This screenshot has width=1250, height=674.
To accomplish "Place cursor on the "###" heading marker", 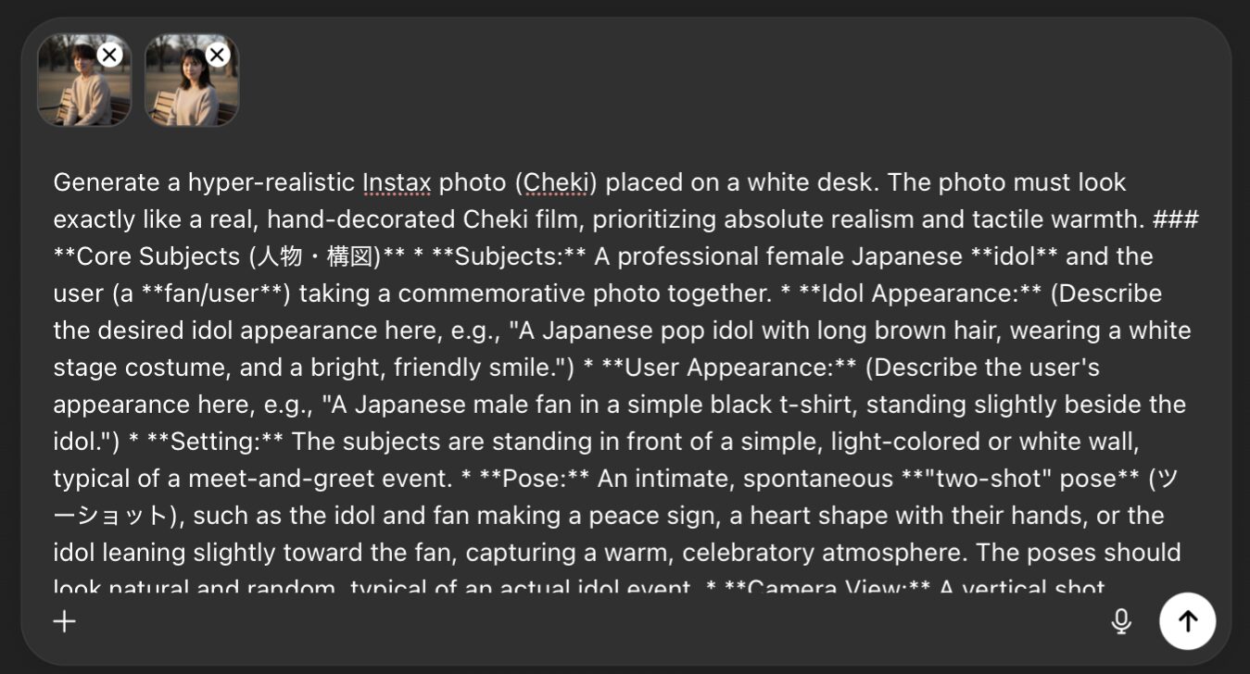I will pos(1176,219).
